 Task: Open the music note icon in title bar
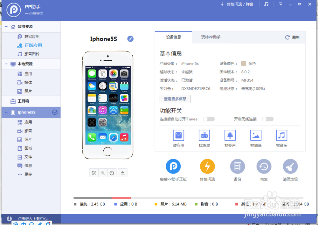point(266,4)
